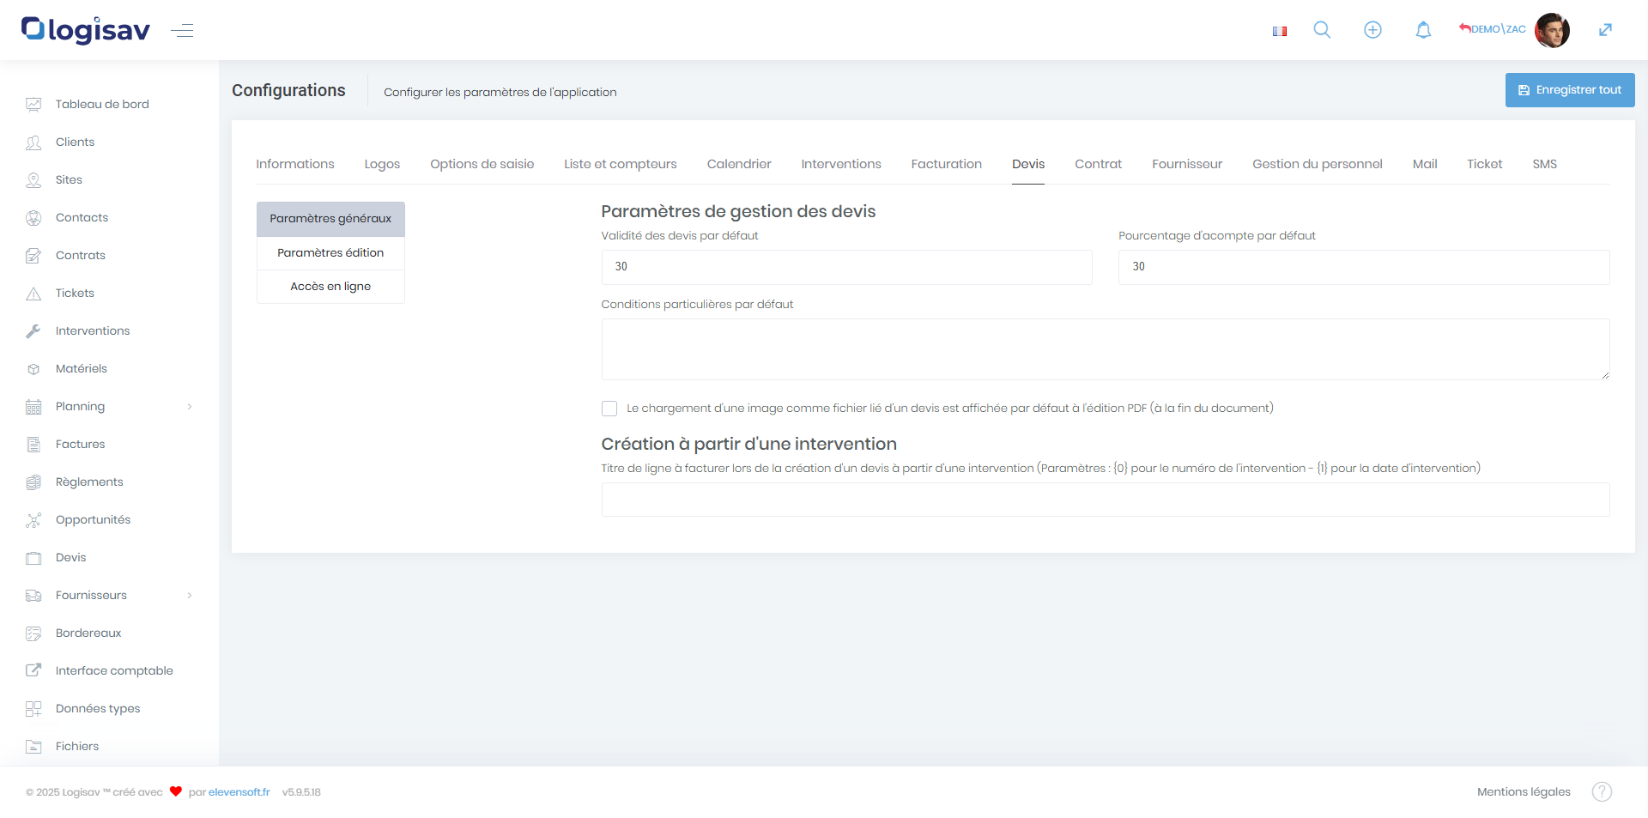Screen dimensions: 1648x818
Task: Click the French flag language icon
Action: click(1280, 31)
